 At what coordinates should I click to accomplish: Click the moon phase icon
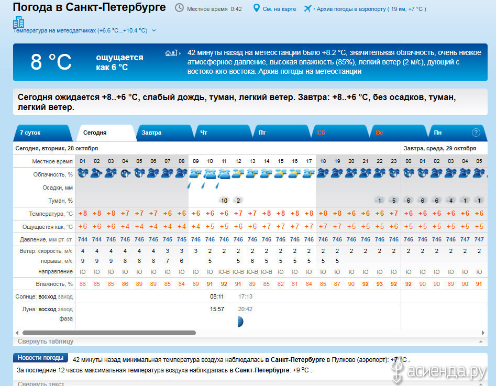pyautogui.click(x=240, y=322)
